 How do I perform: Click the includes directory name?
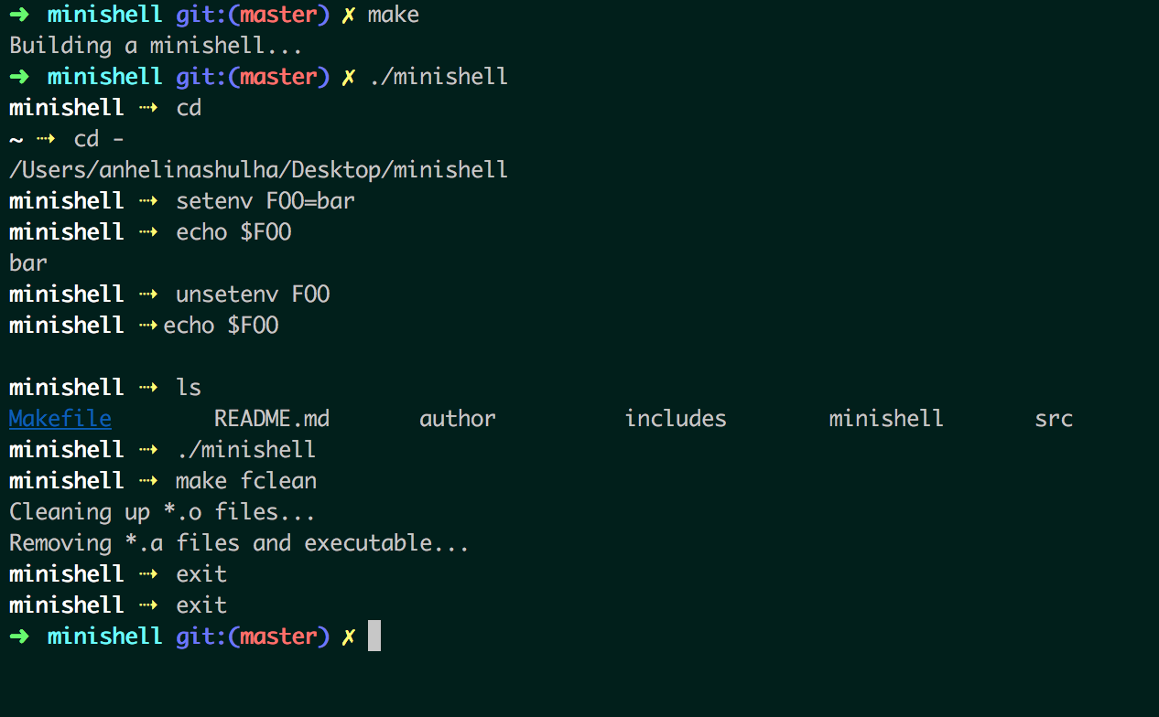[676, 419]
